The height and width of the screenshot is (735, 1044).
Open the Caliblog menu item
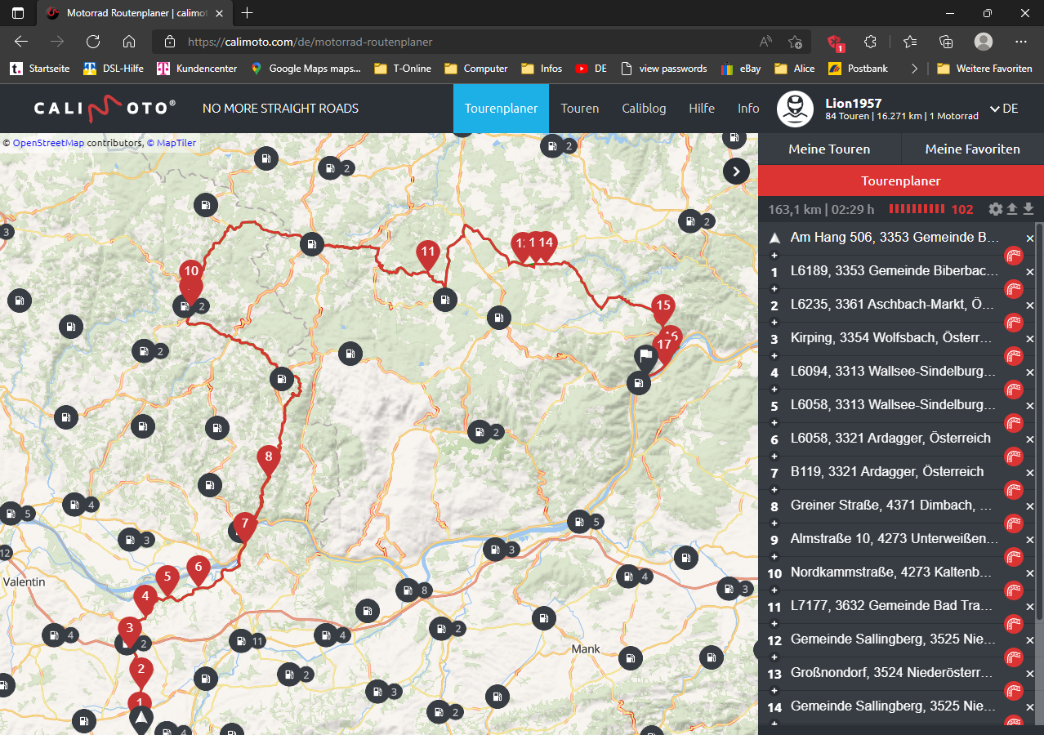click(644, 109)
